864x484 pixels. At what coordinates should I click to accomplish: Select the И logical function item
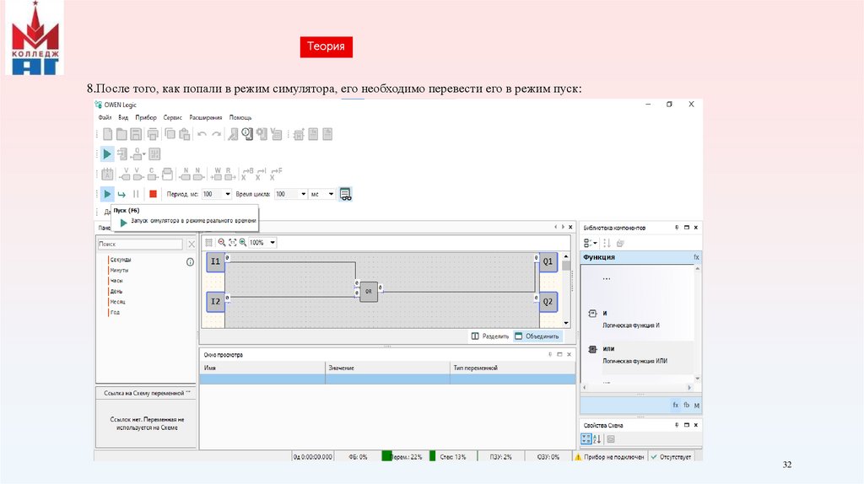click(631, 319)
